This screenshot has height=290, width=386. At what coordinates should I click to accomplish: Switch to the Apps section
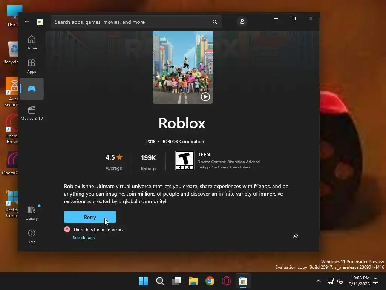point(32,66)
